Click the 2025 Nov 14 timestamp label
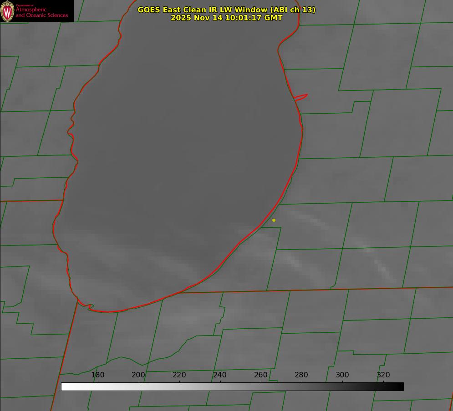This screenshot has width=453, height=411. [226, 18]
